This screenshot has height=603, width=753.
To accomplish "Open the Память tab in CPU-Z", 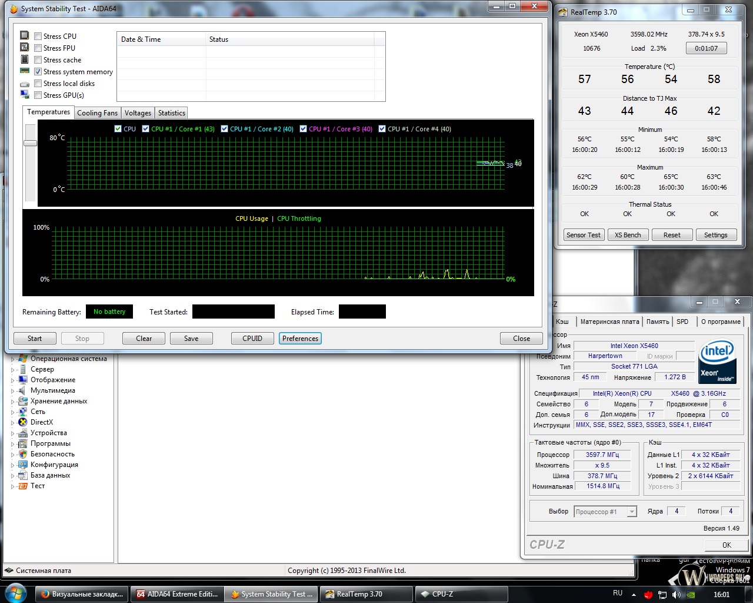I will (x=658, y=322).
